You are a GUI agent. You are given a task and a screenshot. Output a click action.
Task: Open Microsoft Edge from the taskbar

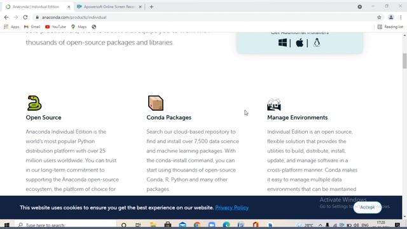(226, 225)
